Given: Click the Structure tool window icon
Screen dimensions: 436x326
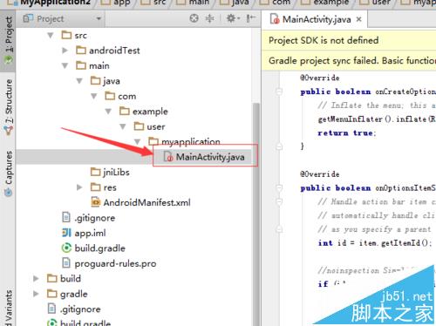Looking at the screenshot, I should pos(9,131).
